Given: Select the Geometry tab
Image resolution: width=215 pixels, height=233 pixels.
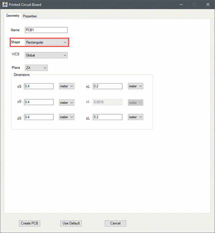Looking at the screenshot, I should 13,16.
